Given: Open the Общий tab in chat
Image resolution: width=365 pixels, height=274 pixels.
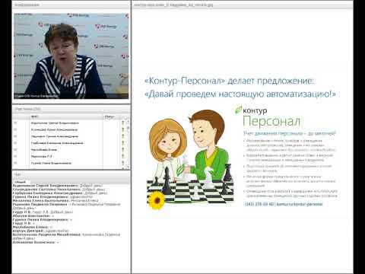Looking at the screenshot, I should coord(20,182).
